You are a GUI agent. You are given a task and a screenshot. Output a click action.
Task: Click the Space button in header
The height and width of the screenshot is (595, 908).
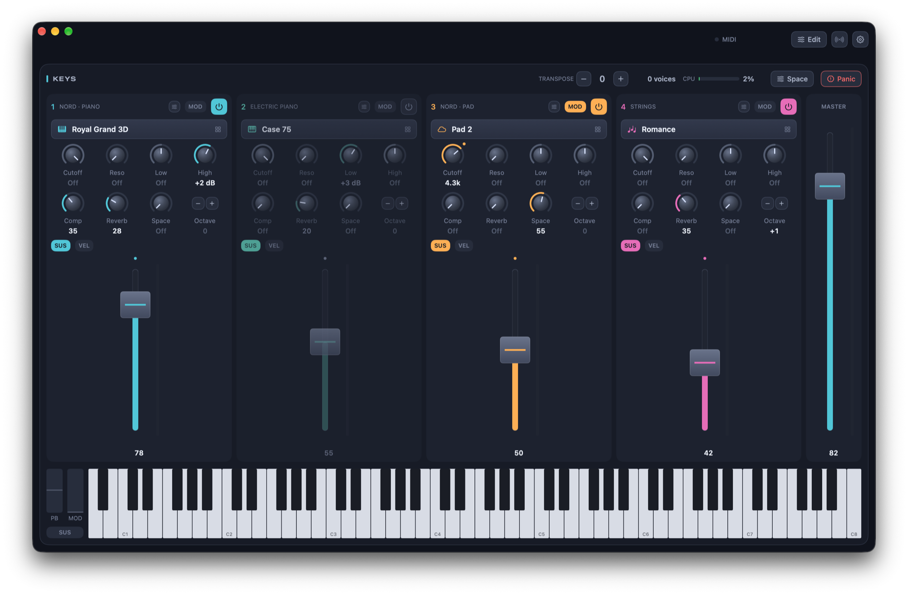click(x=792, y=79)
